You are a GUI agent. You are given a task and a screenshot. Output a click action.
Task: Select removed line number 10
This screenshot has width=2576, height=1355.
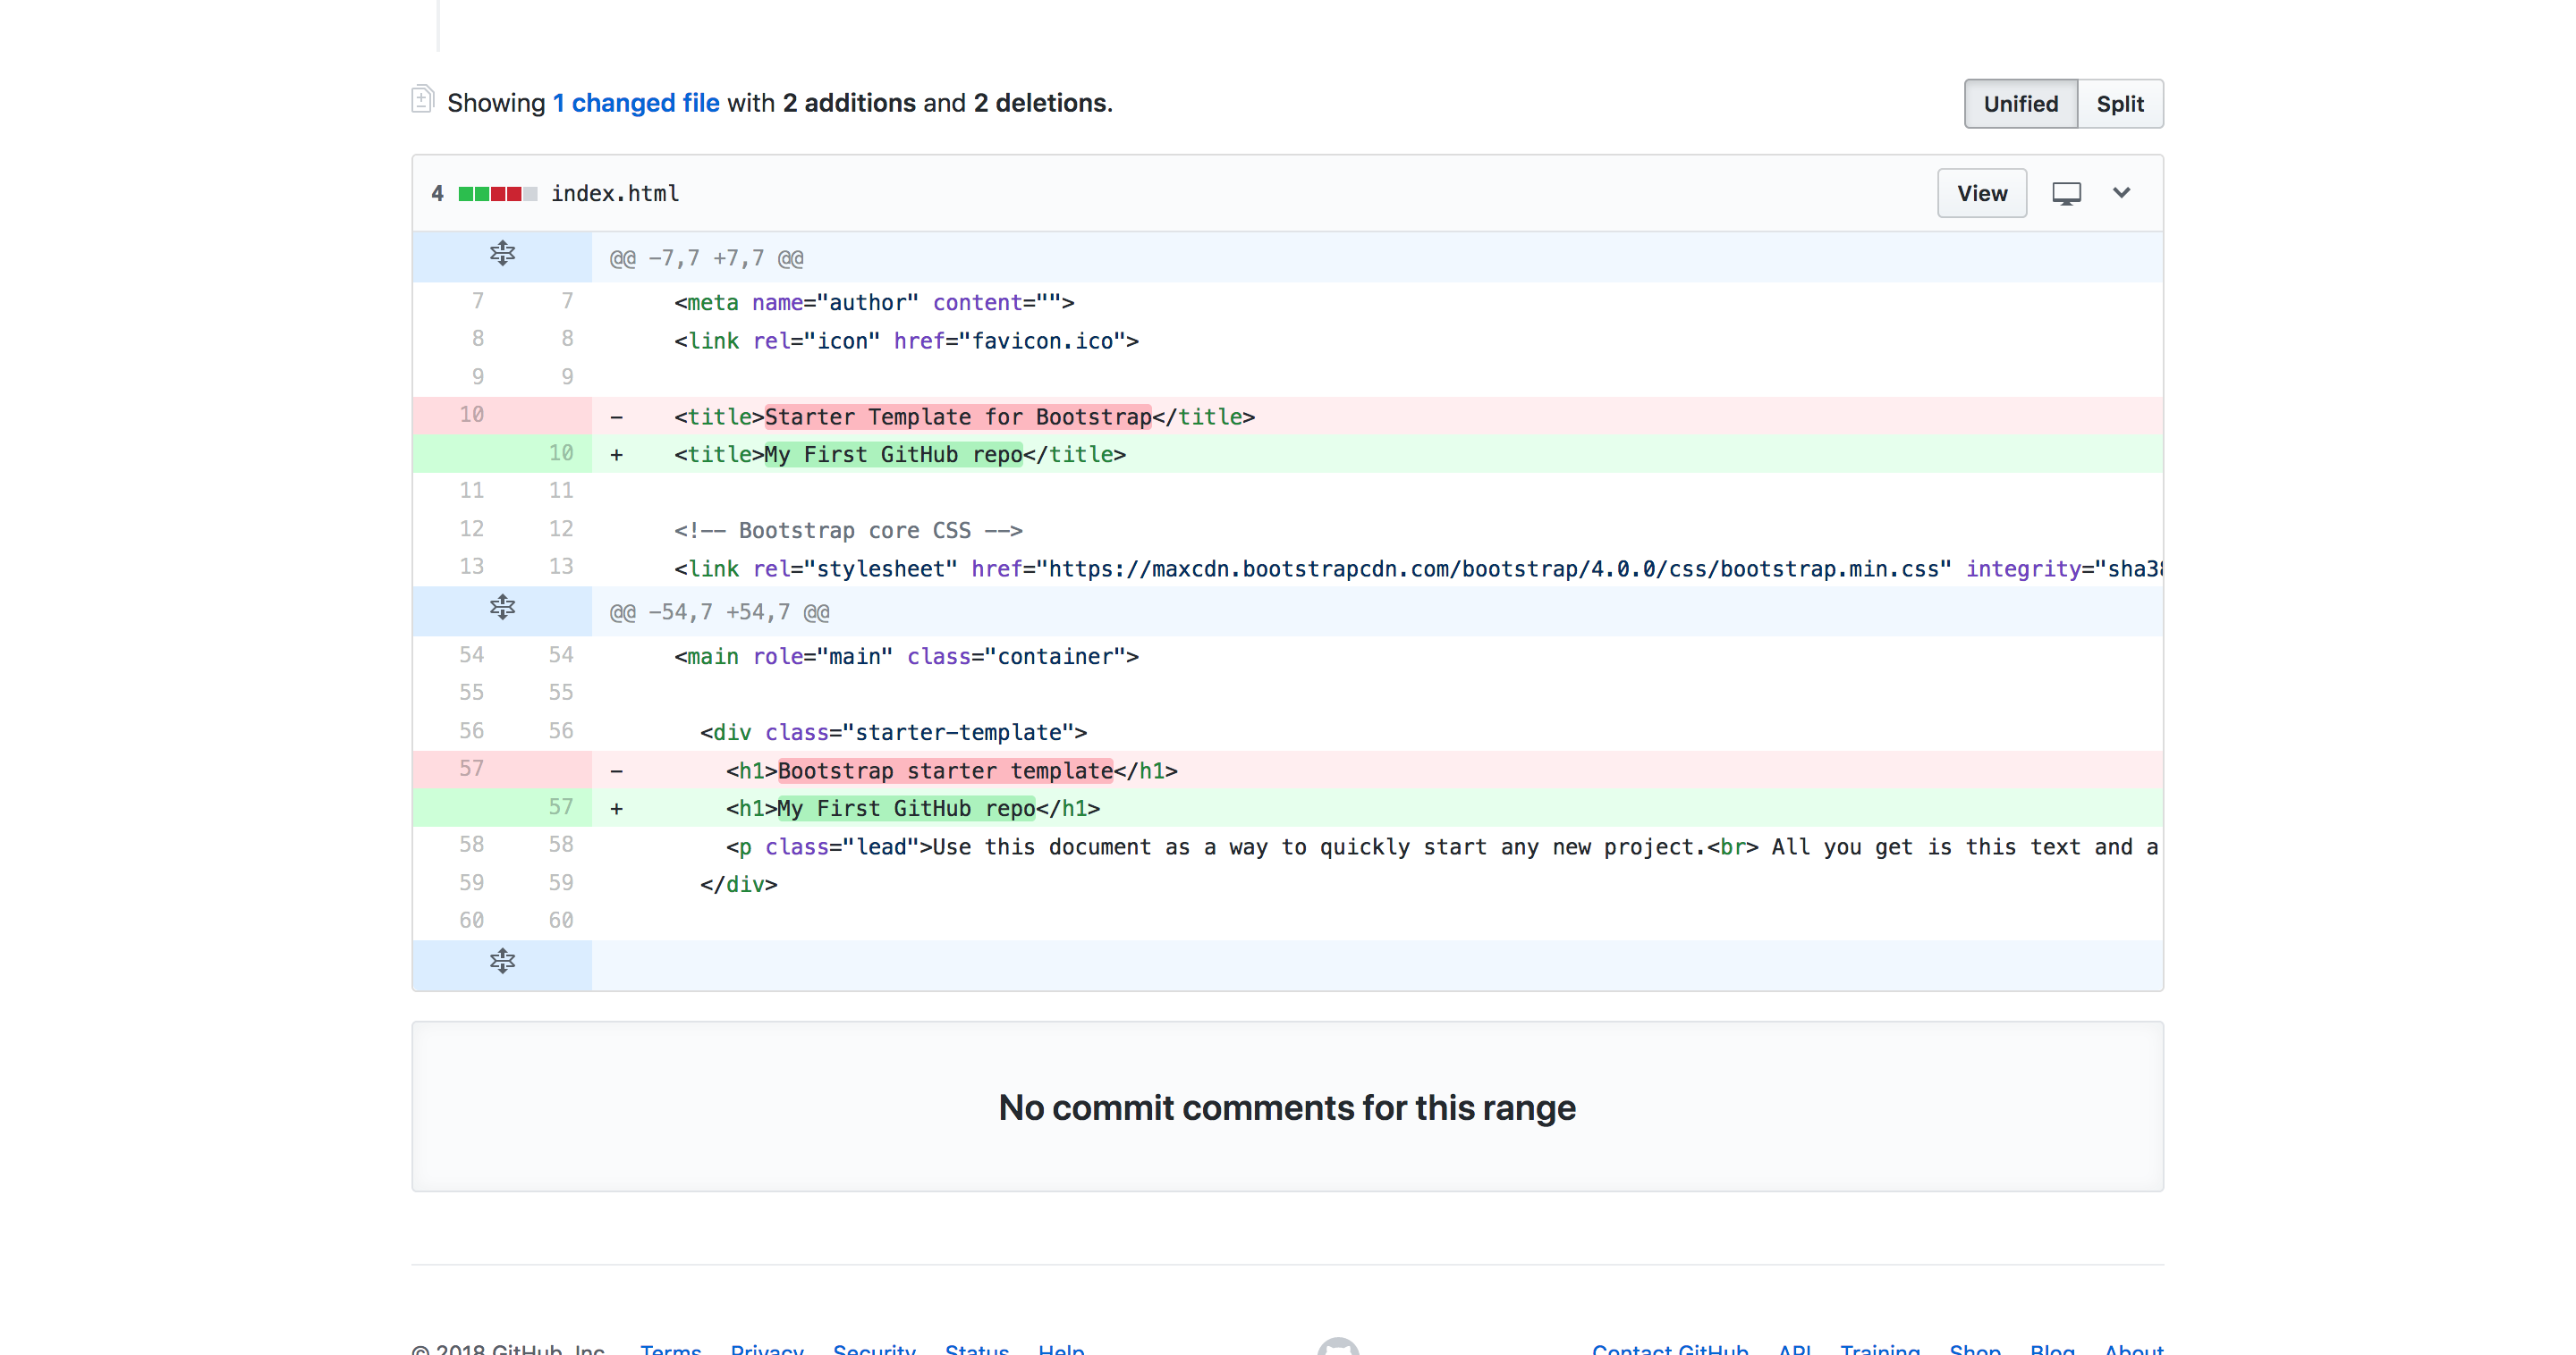471,415
